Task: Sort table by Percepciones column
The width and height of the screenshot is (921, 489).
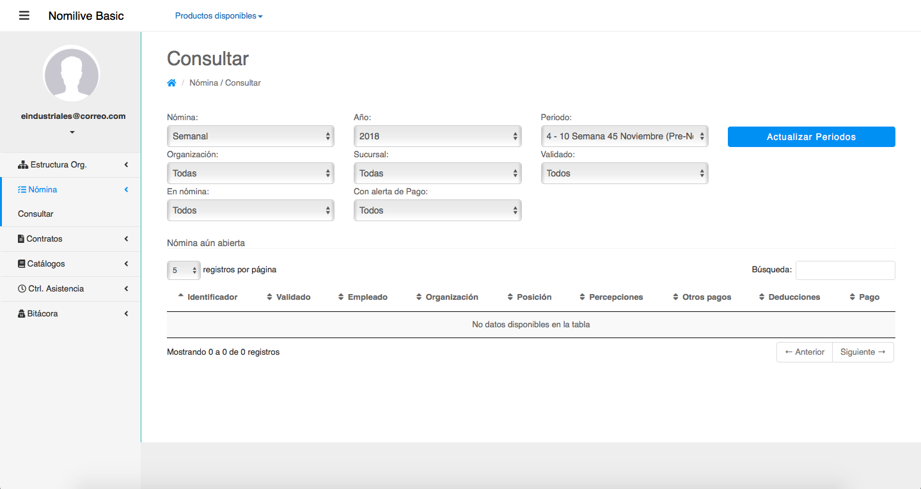Action: coord(615,297)
